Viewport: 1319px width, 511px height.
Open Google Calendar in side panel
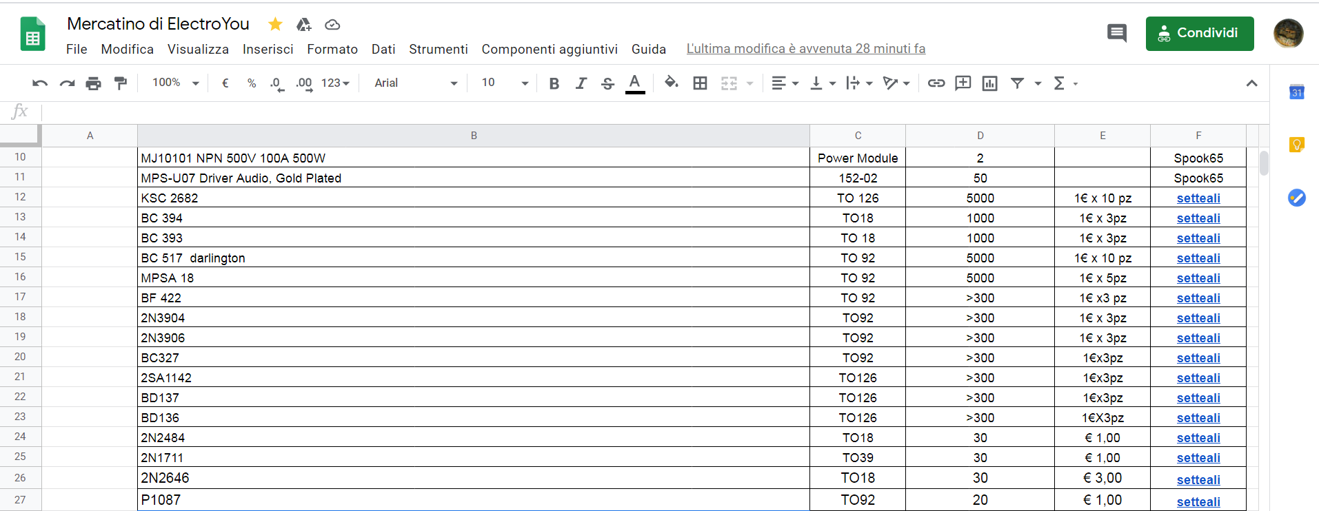(1296, 92)
